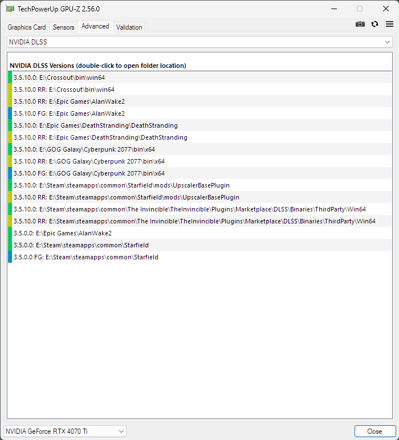The width and height of the screenshot is (399, 440).
Task: Select 3.5.10.0 RR Starfield UpscalerBasePlugin entry
Action: tap(199, 197)
